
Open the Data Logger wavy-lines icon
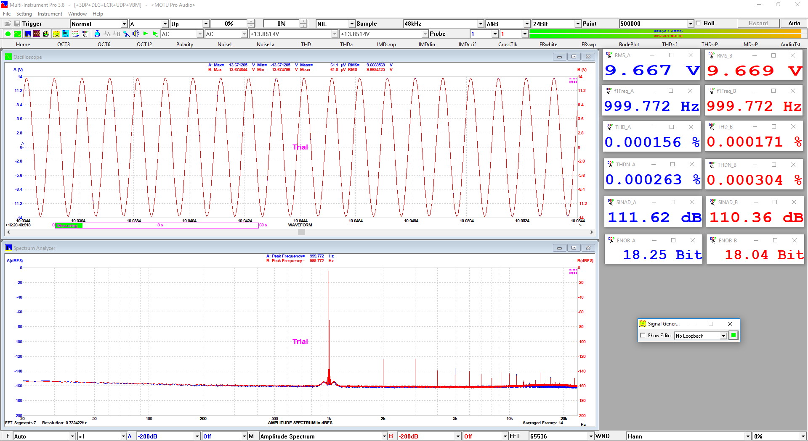pyautogui.click(x=75, y=34)
